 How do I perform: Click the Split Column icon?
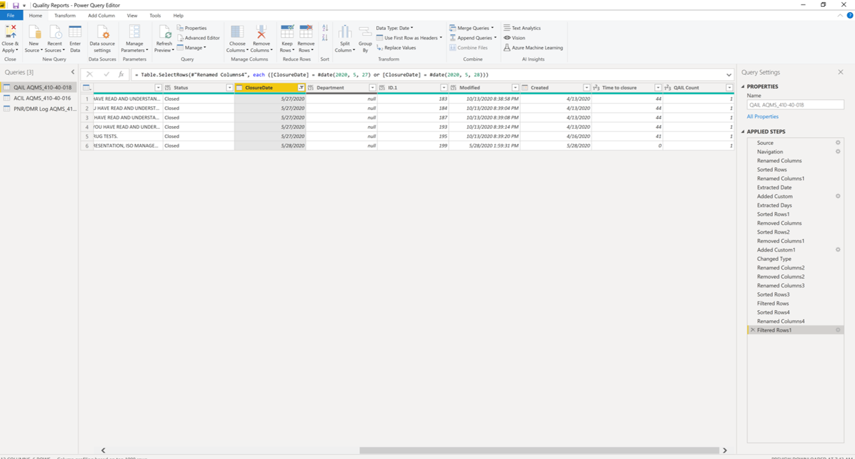click(345, 31)
